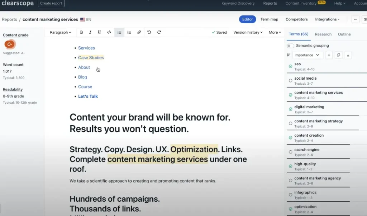Open Reports in top navigation

(x=270, y=3)
